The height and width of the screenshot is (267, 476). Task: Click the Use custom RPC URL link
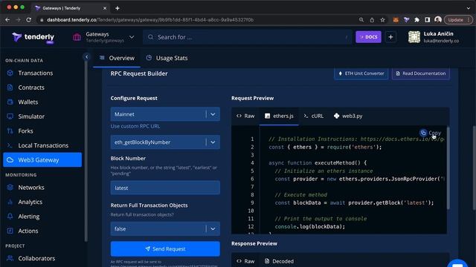point(135,126)
